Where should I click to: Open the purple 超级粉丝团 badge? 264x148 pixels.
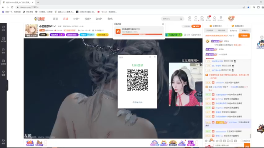72,35
